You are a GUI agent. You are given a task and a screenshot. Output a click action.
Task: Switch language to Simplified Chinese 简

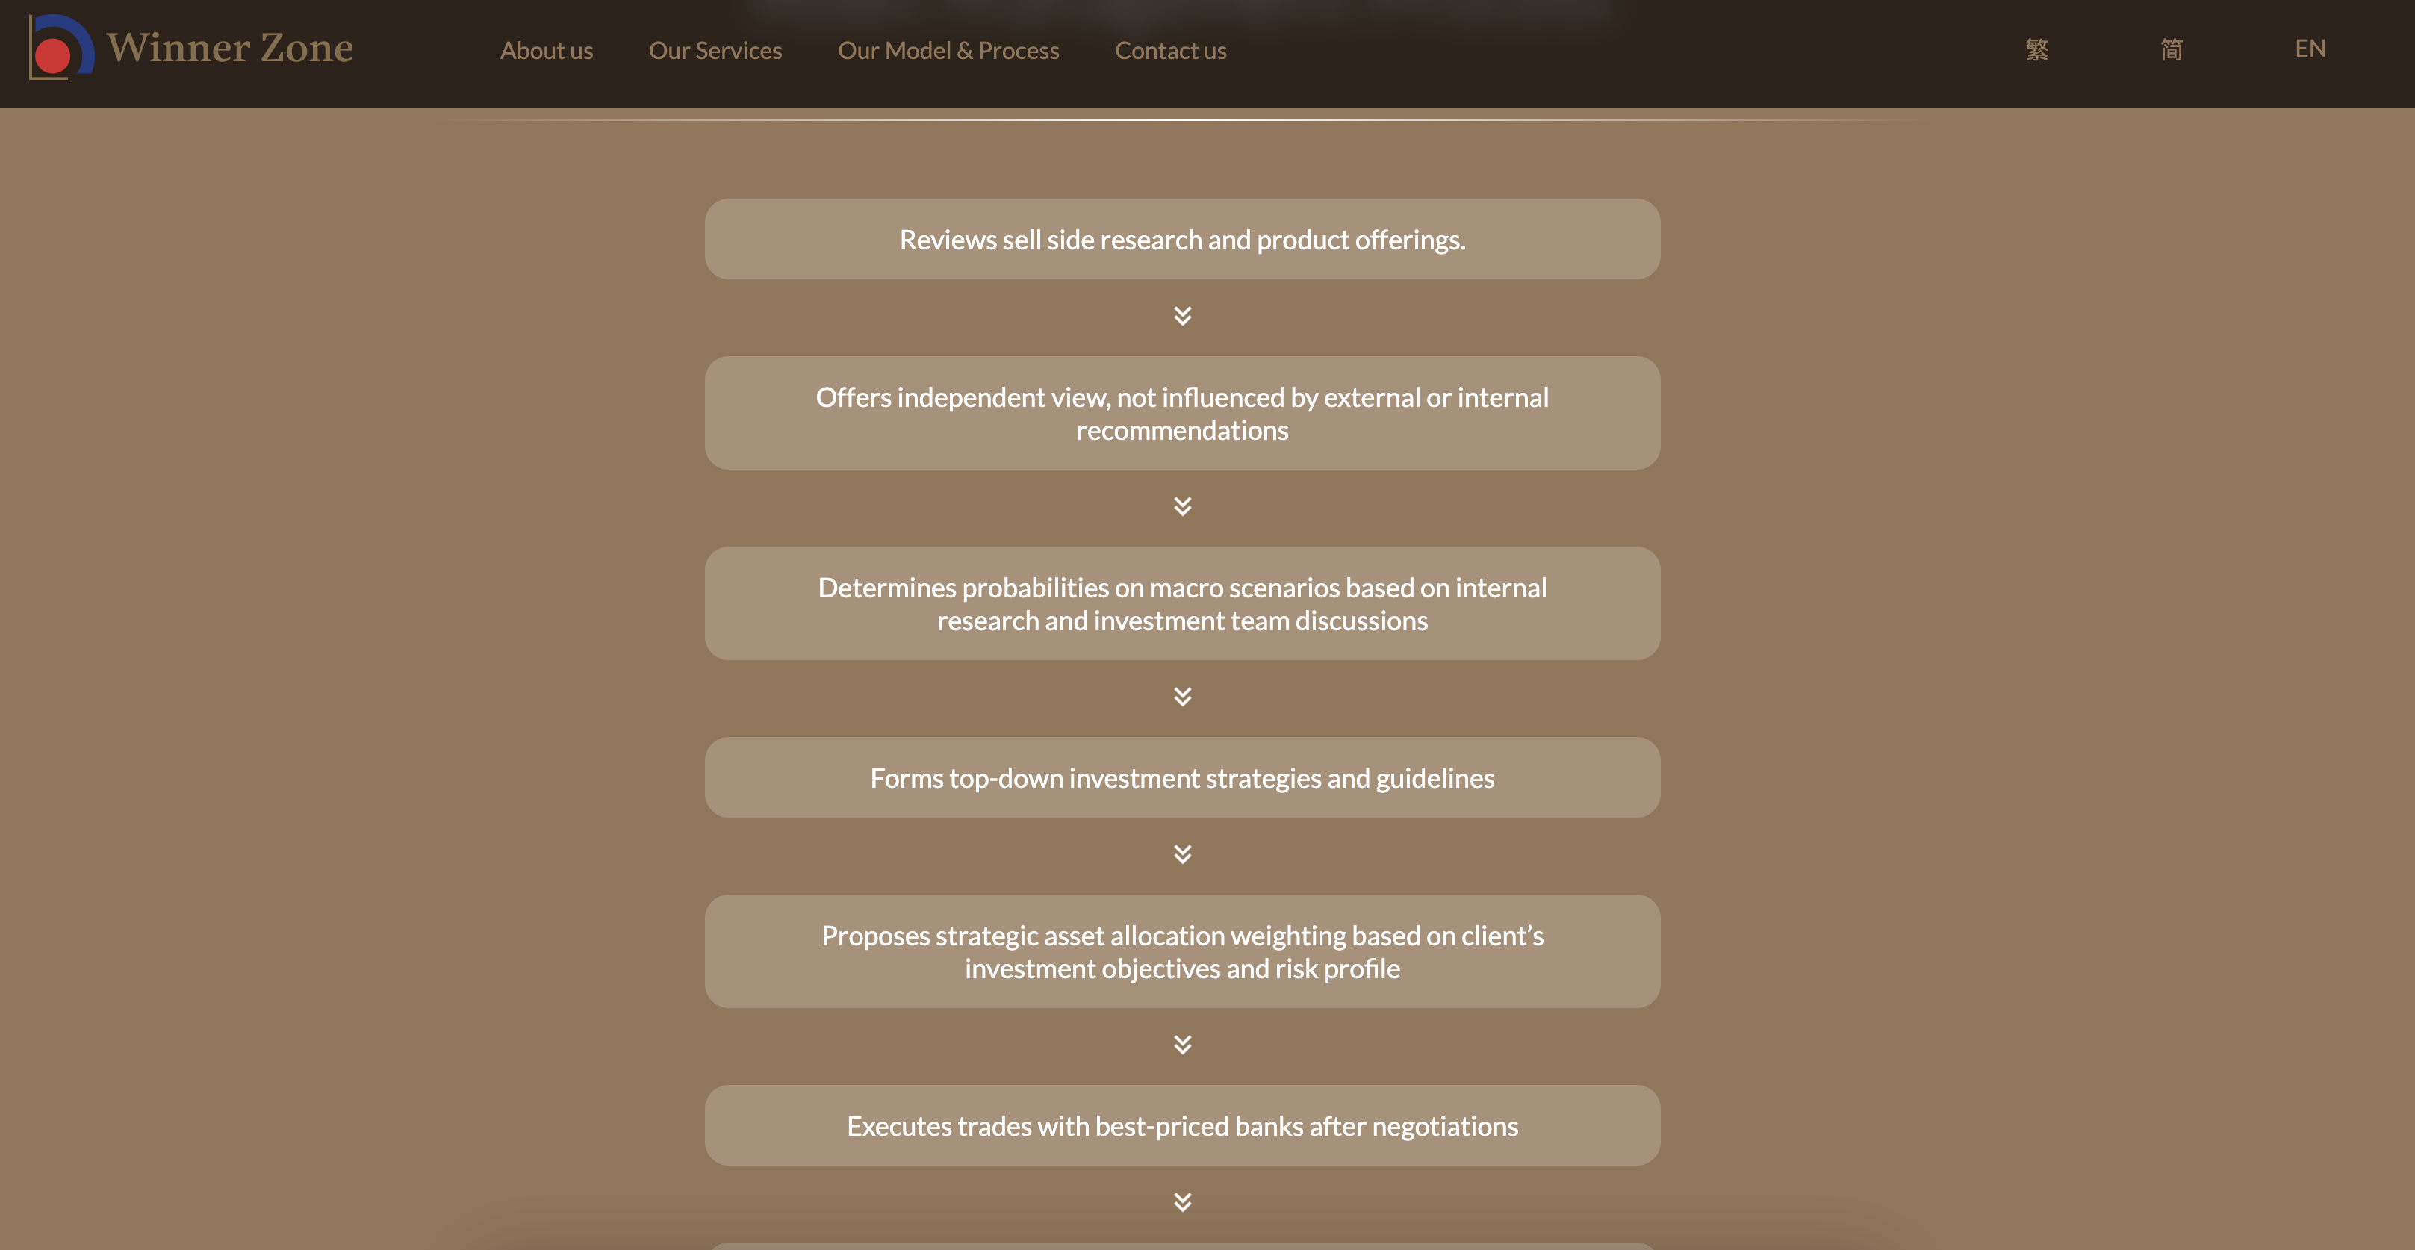(2172, 49)
